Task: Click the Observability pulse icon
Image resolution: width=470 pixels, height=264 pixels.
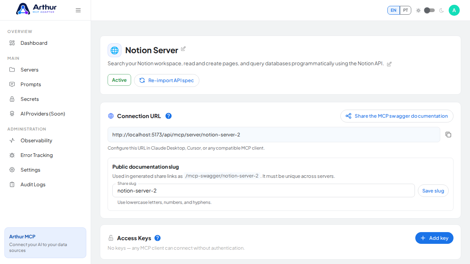Action: 12,140
